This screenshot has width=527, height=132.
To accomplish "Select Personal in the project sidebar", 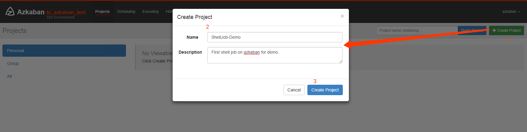I will tap(64, 51).
